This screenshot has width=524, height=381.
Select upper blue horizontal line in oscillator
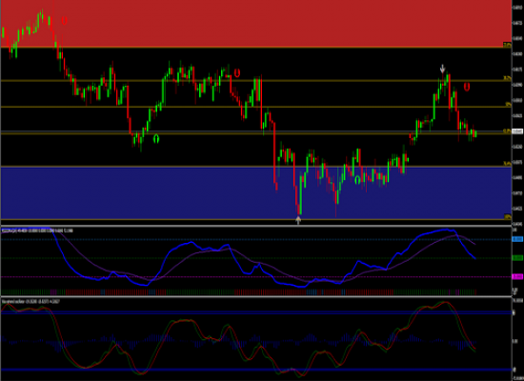coord(256,312)
